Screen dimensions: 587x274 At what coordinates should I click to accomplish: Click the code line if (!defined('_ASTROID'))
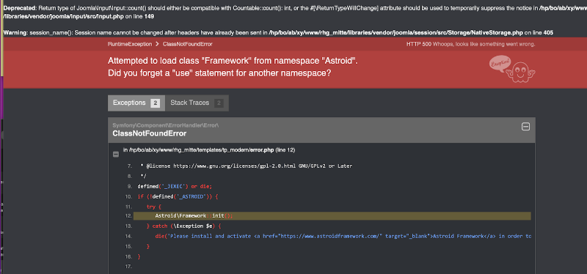(178, 196)
